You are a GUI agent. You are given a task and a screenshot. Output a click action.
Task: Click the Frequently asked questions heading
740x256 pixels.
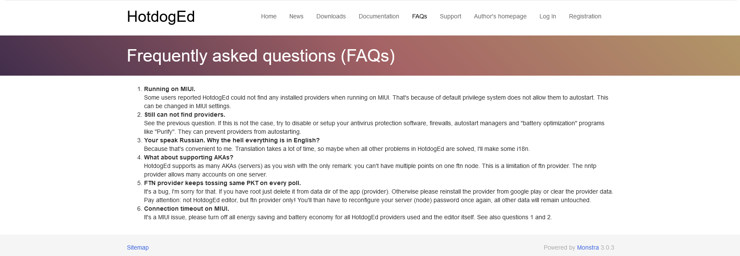point(261,56)
